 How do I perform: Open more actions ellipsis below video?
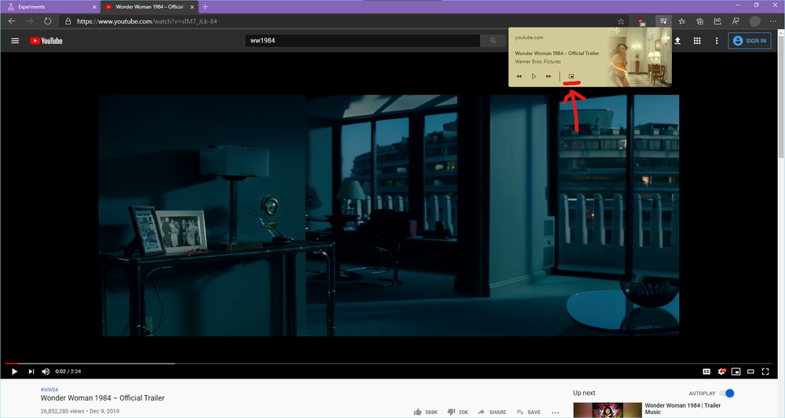point(556,412)
